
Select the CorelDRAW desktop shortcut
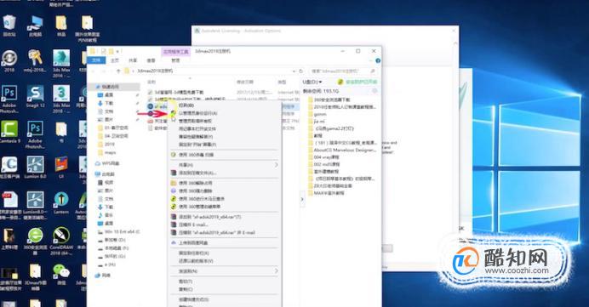[61, 241]
